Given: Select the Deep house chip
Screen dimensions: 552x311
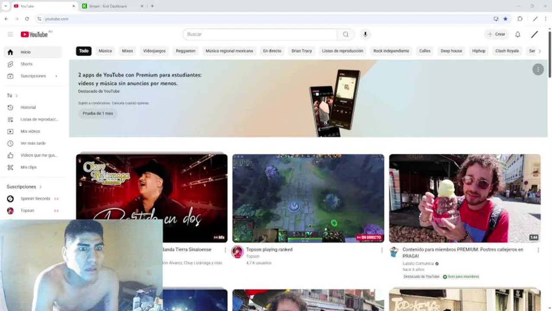Looking at the screenshot, I should [451, 51].
